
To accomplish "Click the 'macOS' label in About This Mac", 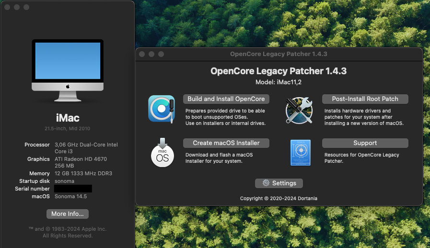I will click(x=41, y=196).
